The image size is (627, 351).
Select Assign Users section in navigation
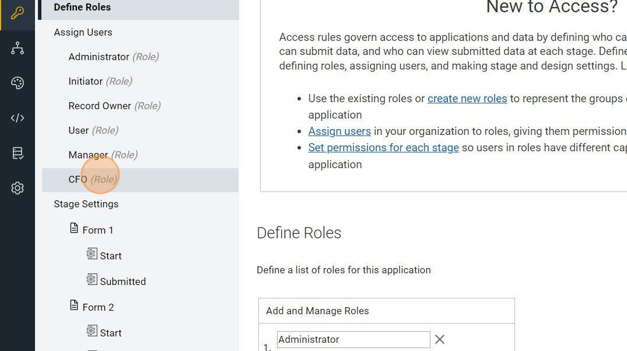[83, 33]
